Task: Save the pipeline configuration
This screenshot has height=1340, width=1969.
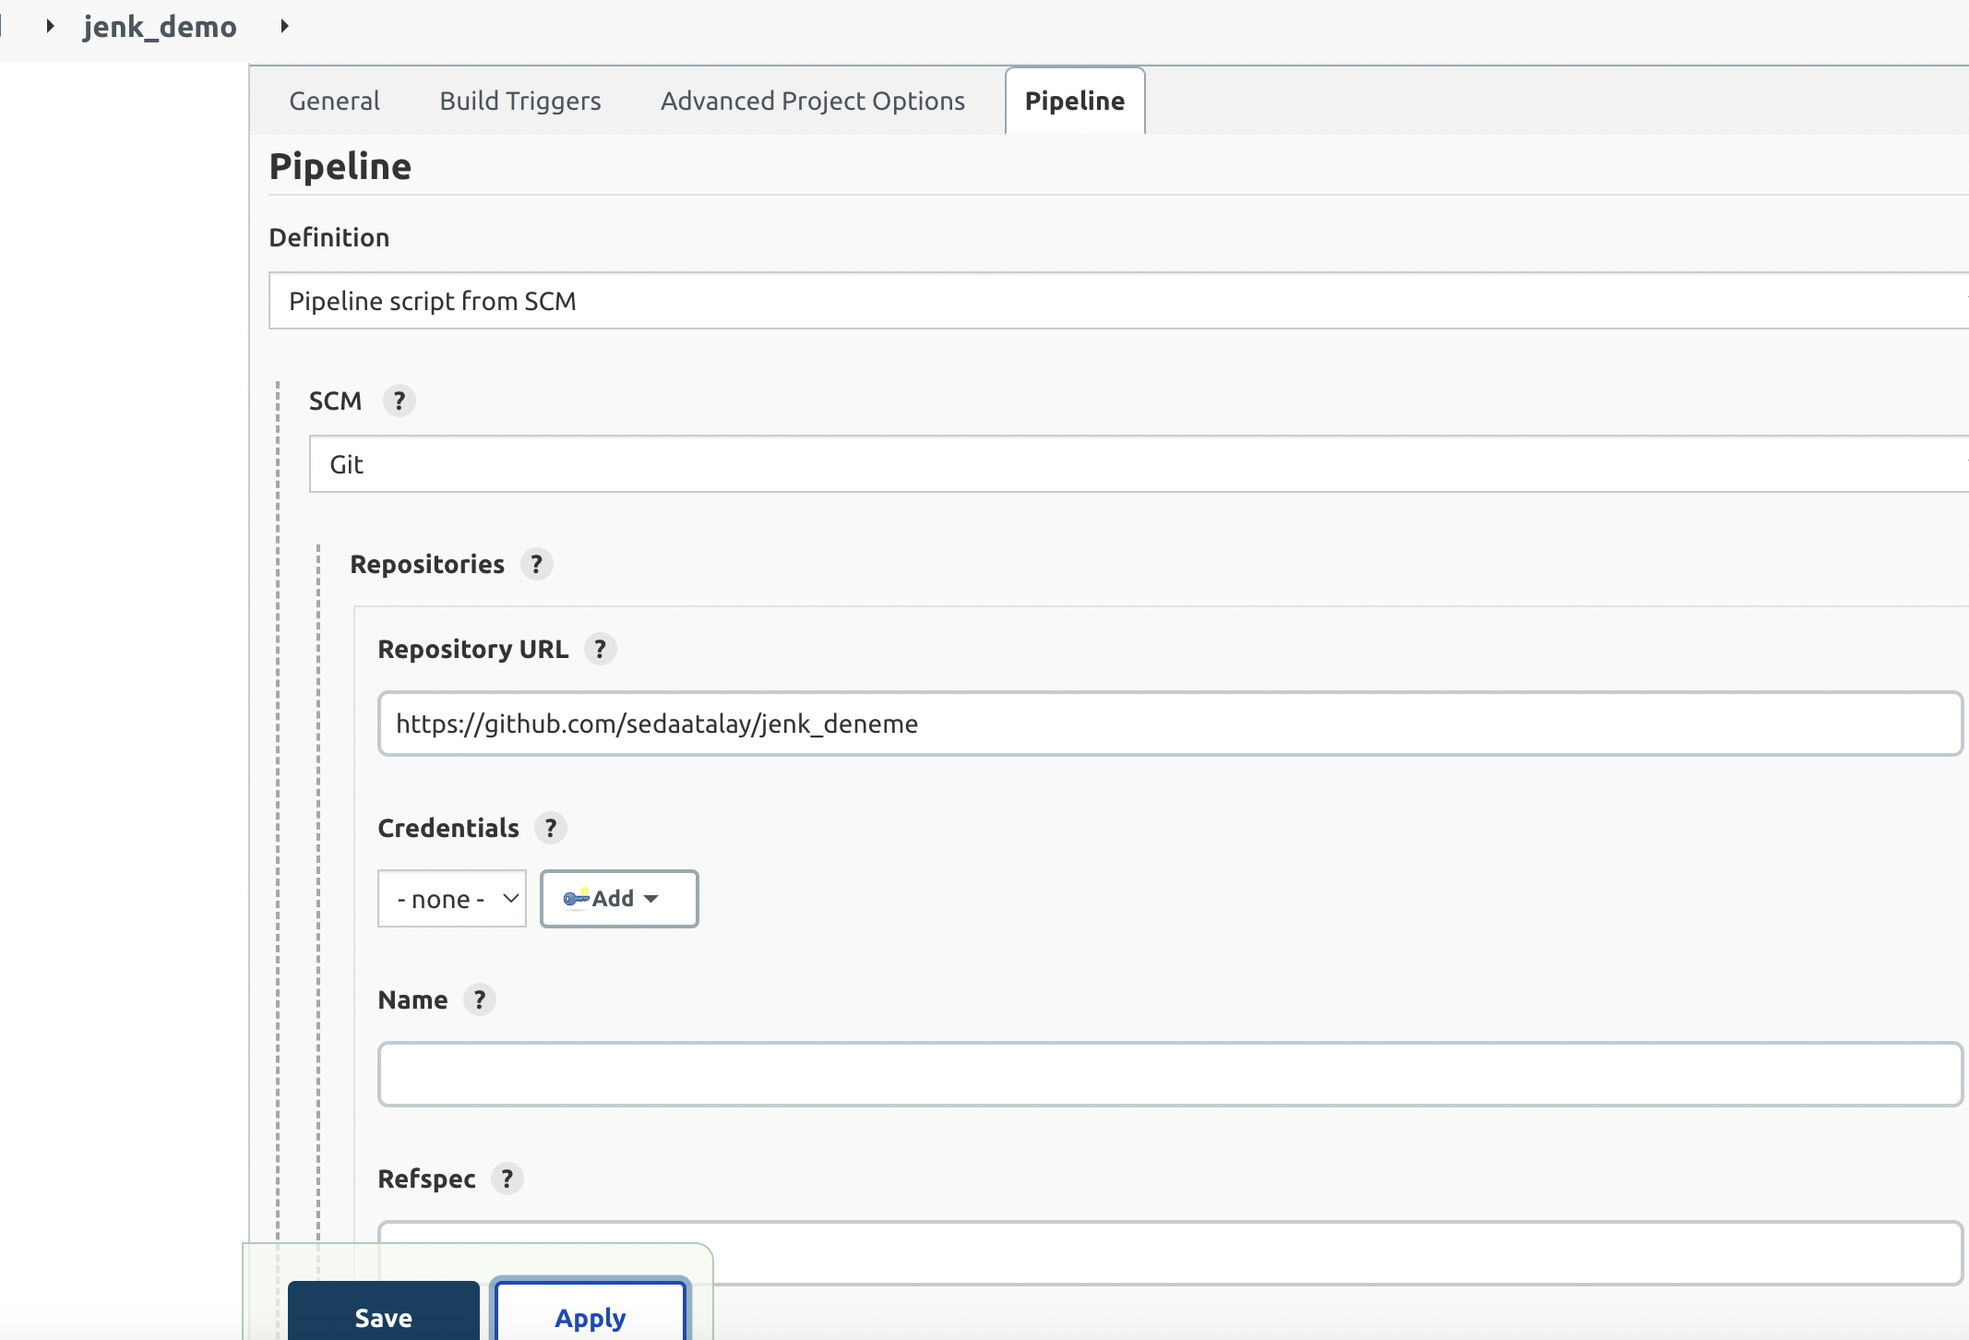Action: [x=384, y=1318]
